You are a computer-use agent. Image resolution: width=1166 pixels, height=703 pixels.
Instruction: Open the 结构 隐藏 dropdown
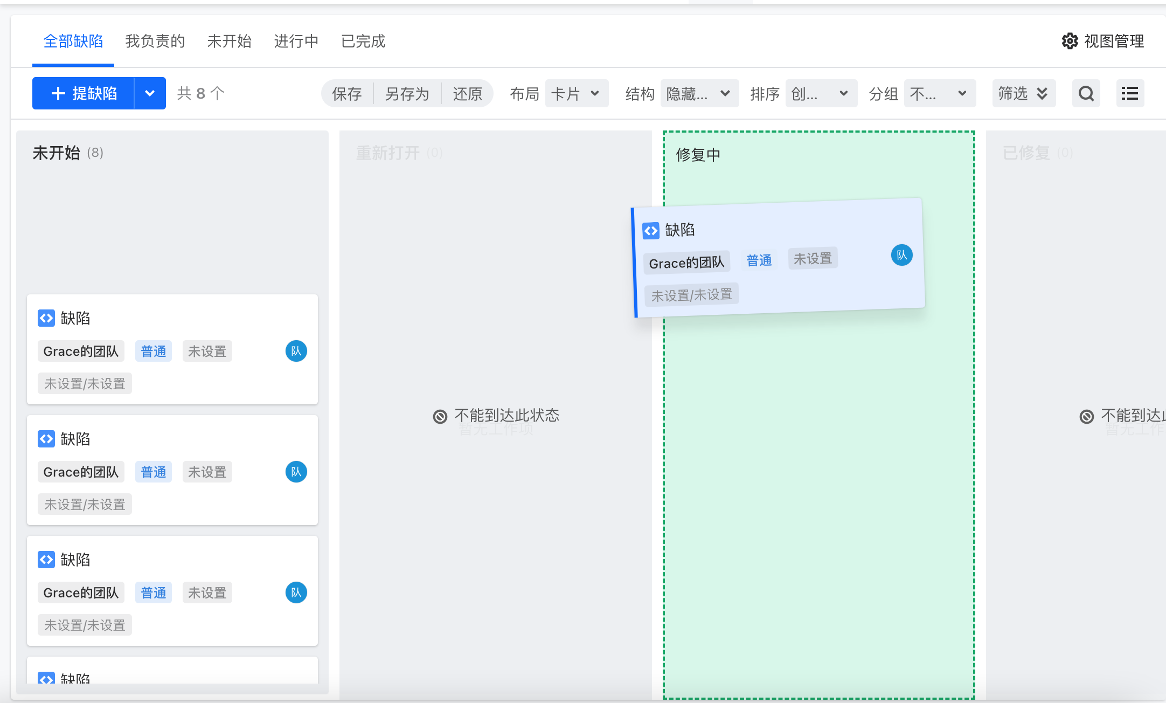(x=699, y=94)
